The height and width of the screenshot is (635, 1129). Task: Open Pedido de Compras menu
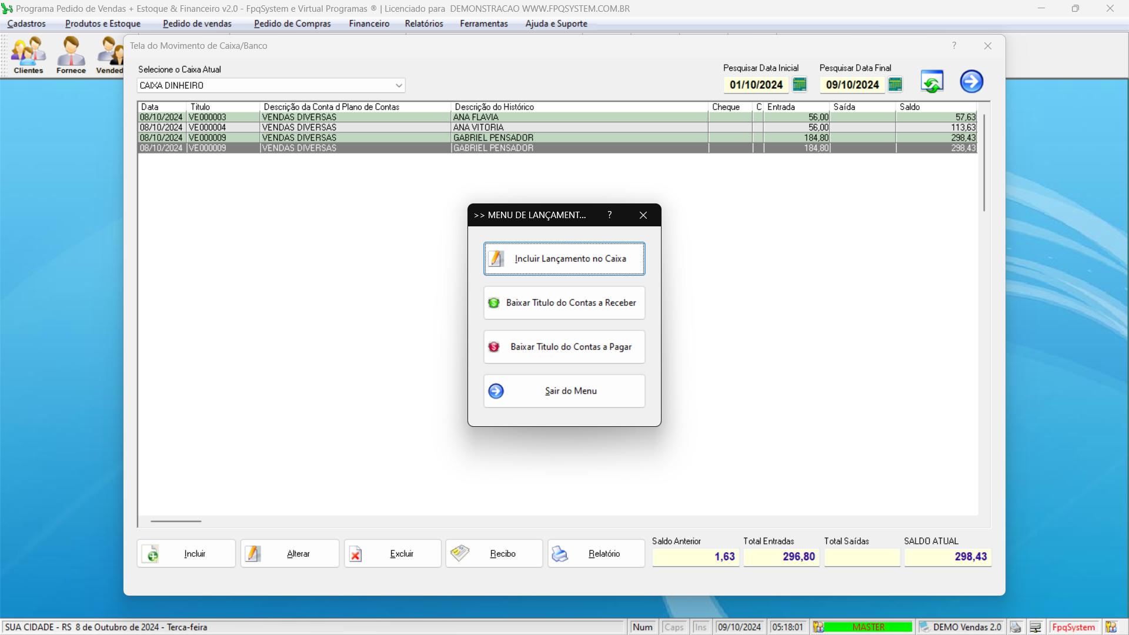(x=292, y=24)
